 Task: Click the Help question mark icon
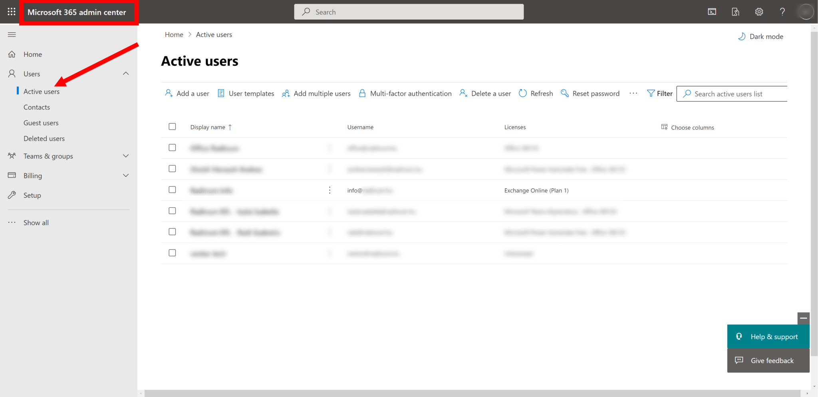coord(782,12)
